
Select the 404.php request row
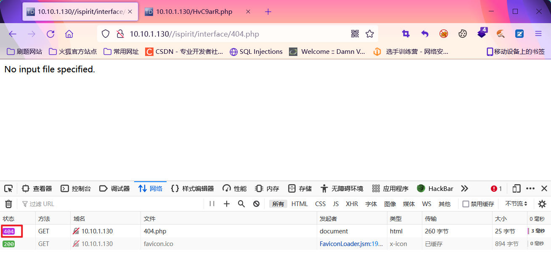coord(275,231)
